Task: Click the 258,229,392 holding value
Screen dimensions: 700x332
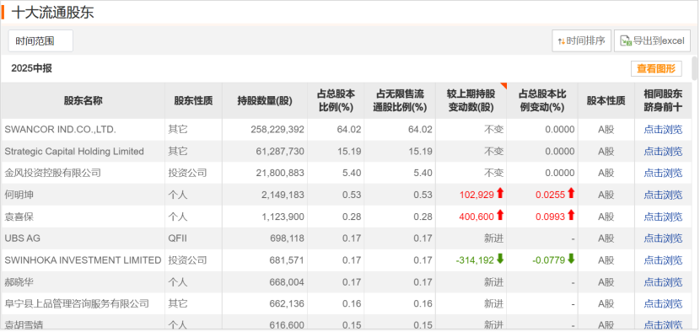Action: point(277,130)
